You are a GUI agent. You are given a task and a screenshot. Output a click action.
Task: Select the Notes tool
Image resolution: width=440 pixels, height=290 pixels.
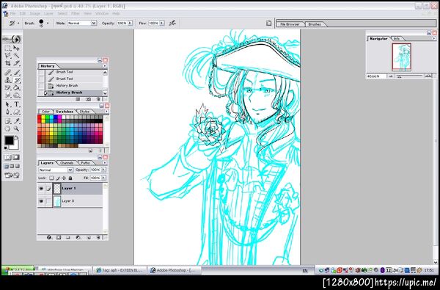tap(8, 121)
